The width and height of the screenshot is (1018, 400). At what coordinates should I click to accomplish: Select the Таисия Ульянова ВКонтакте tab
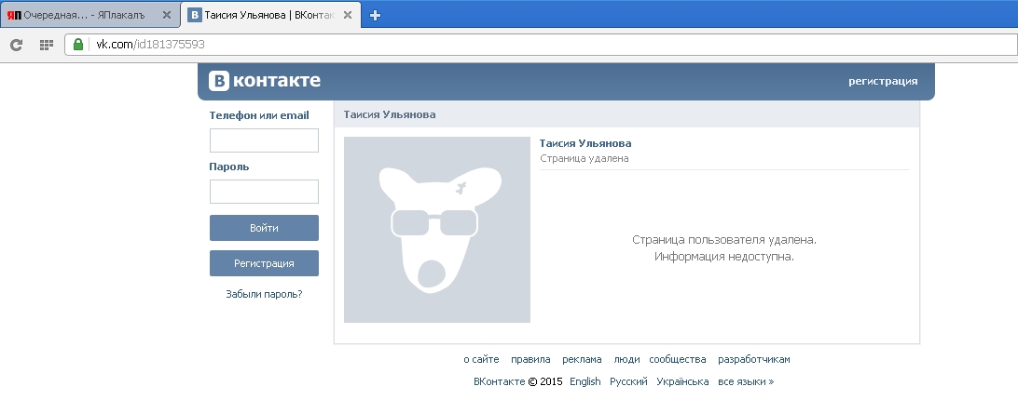click(270, 15)
